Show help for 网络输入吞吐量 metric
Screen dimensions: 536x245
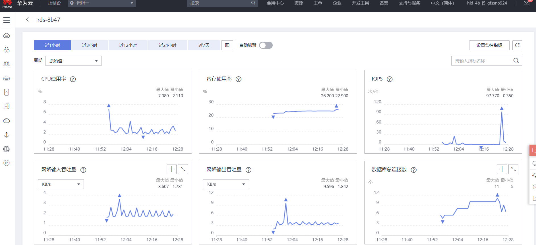tap(83, 170)
